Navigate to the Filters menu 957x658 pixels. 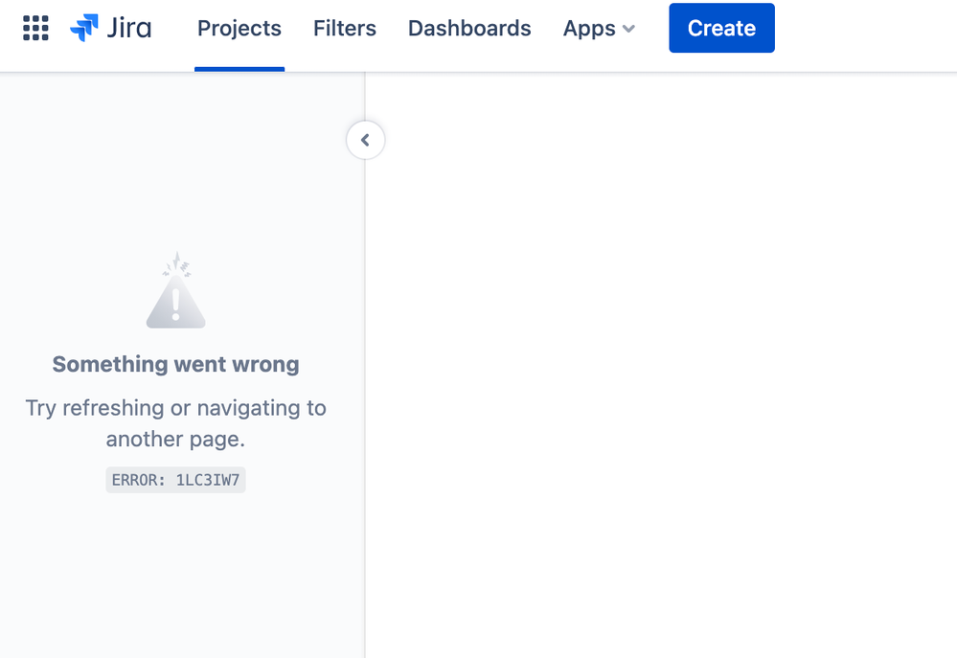[344, 29]
